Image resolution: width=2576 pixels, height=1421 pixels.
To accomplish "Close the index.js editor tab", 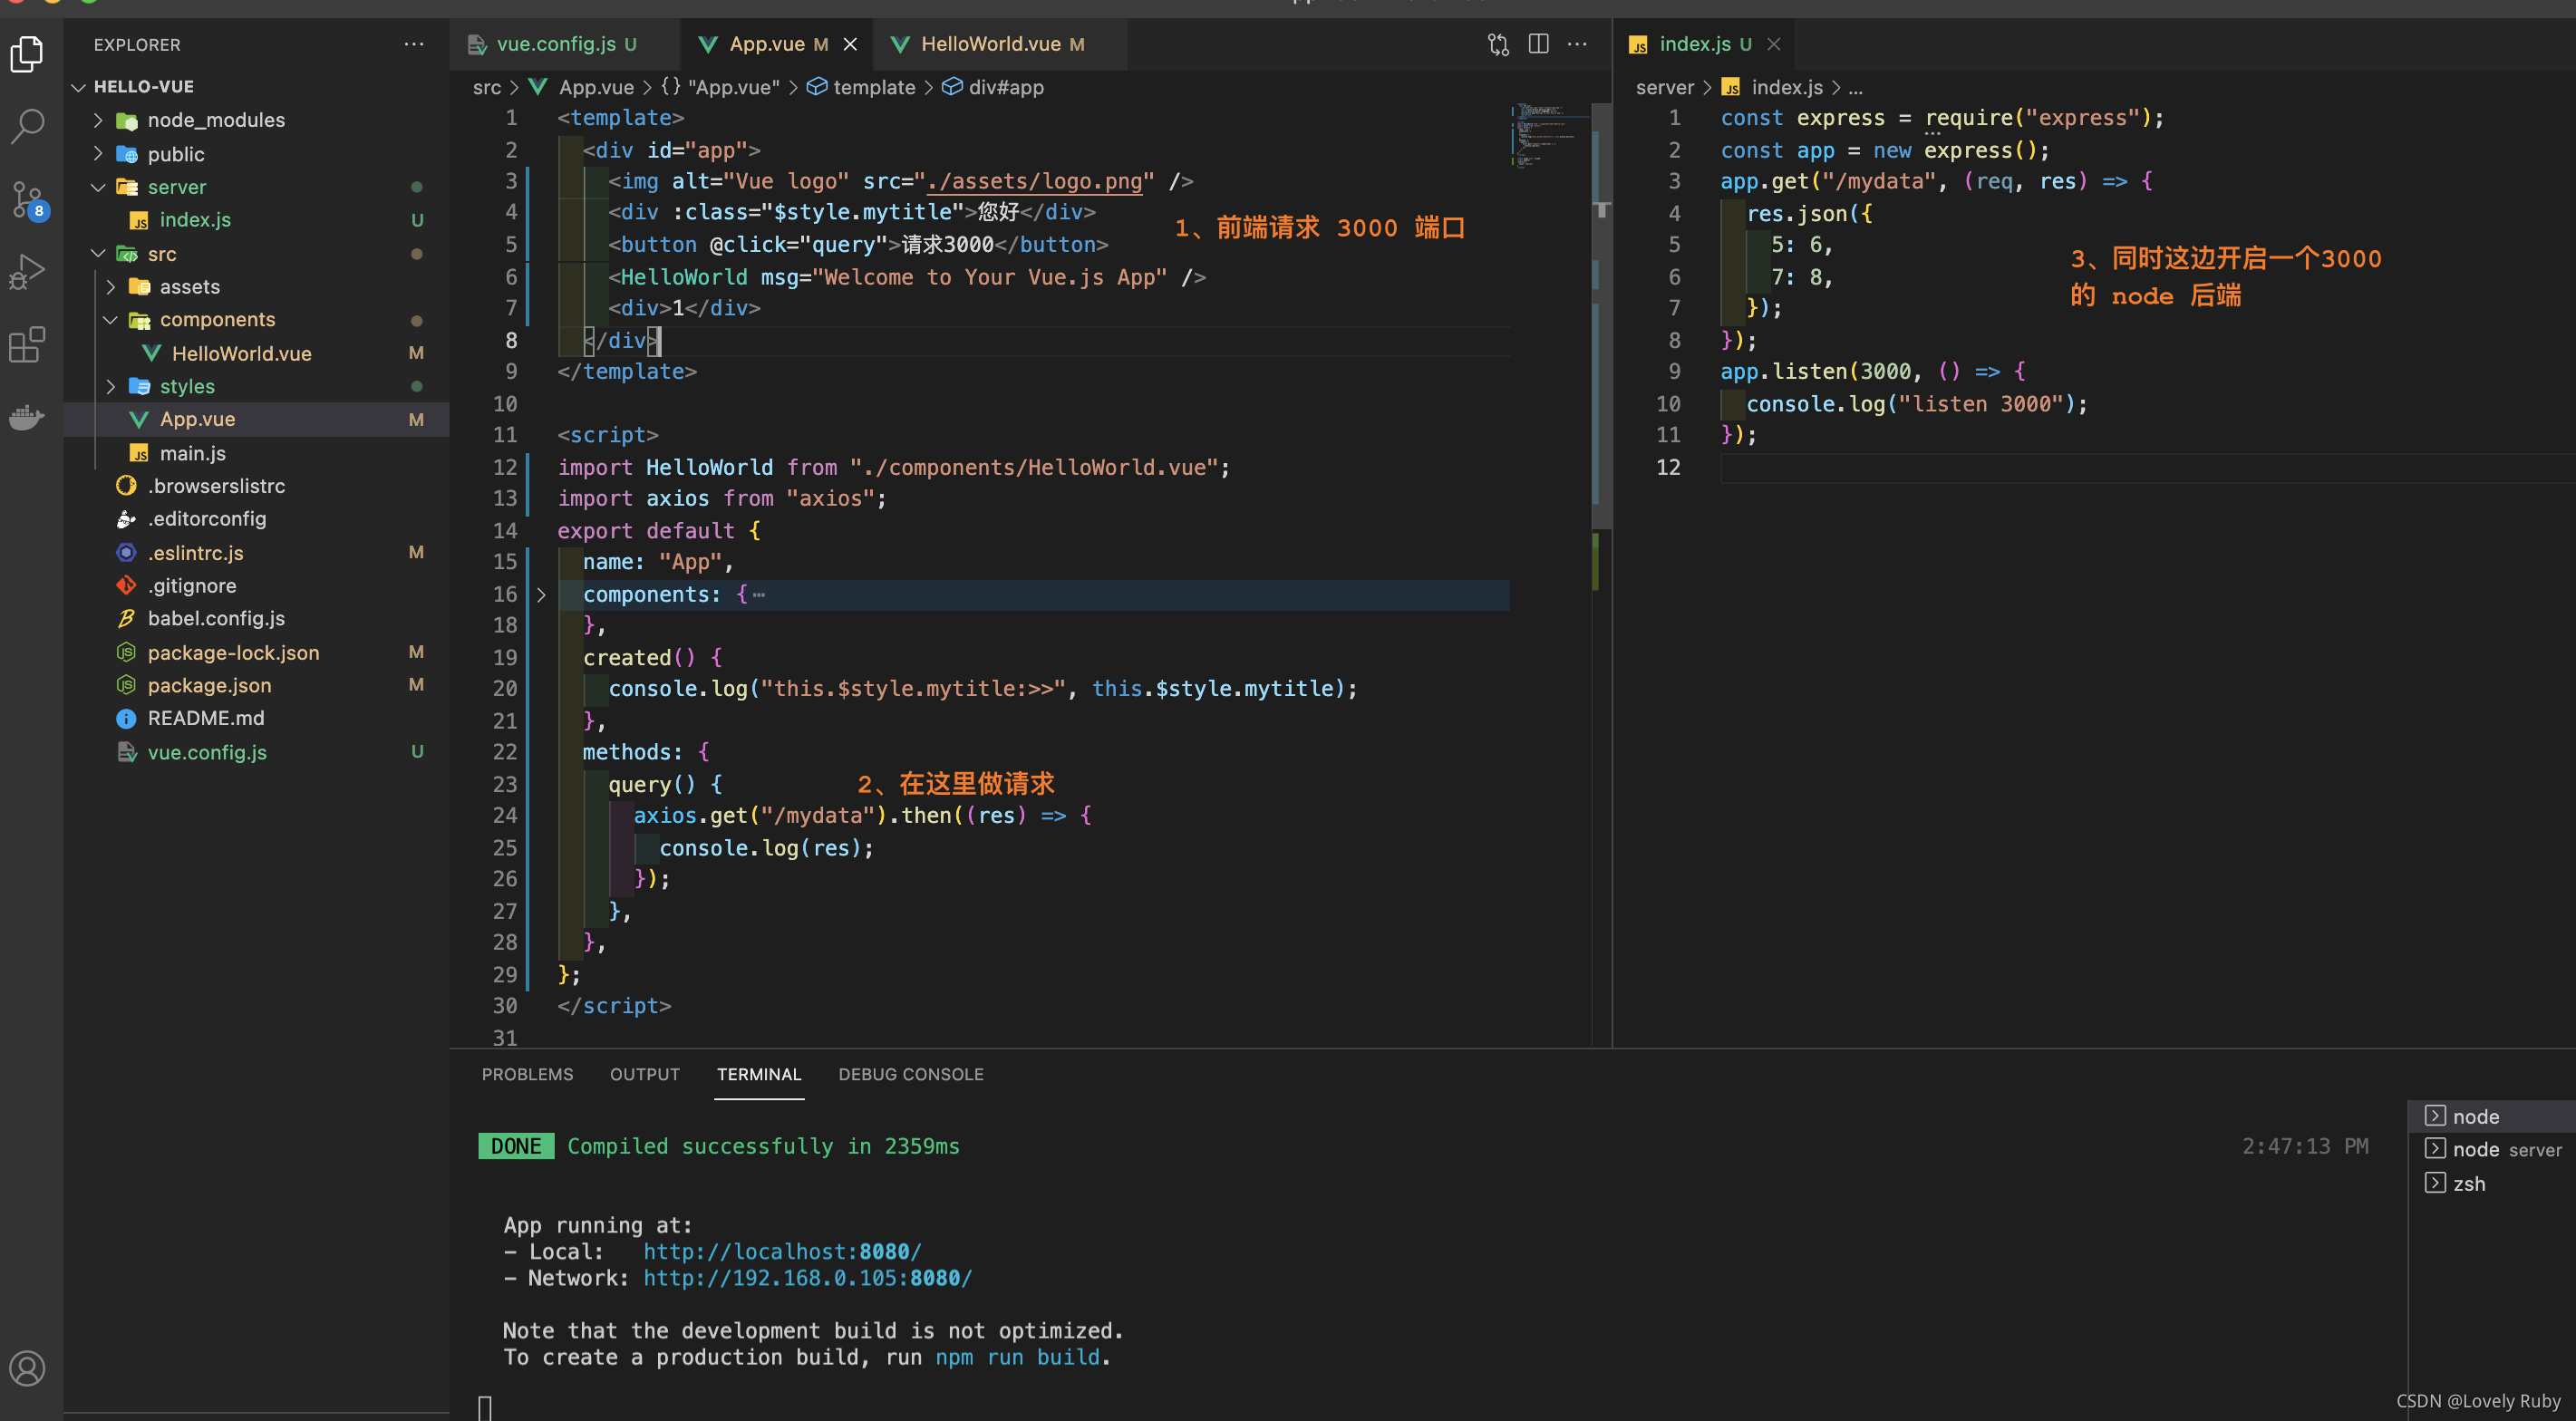I will tap(1774, 44).
